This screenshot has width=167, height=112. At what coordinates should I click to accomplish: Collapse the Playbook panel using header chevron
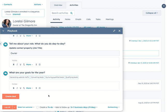click(x=3, y=31)
